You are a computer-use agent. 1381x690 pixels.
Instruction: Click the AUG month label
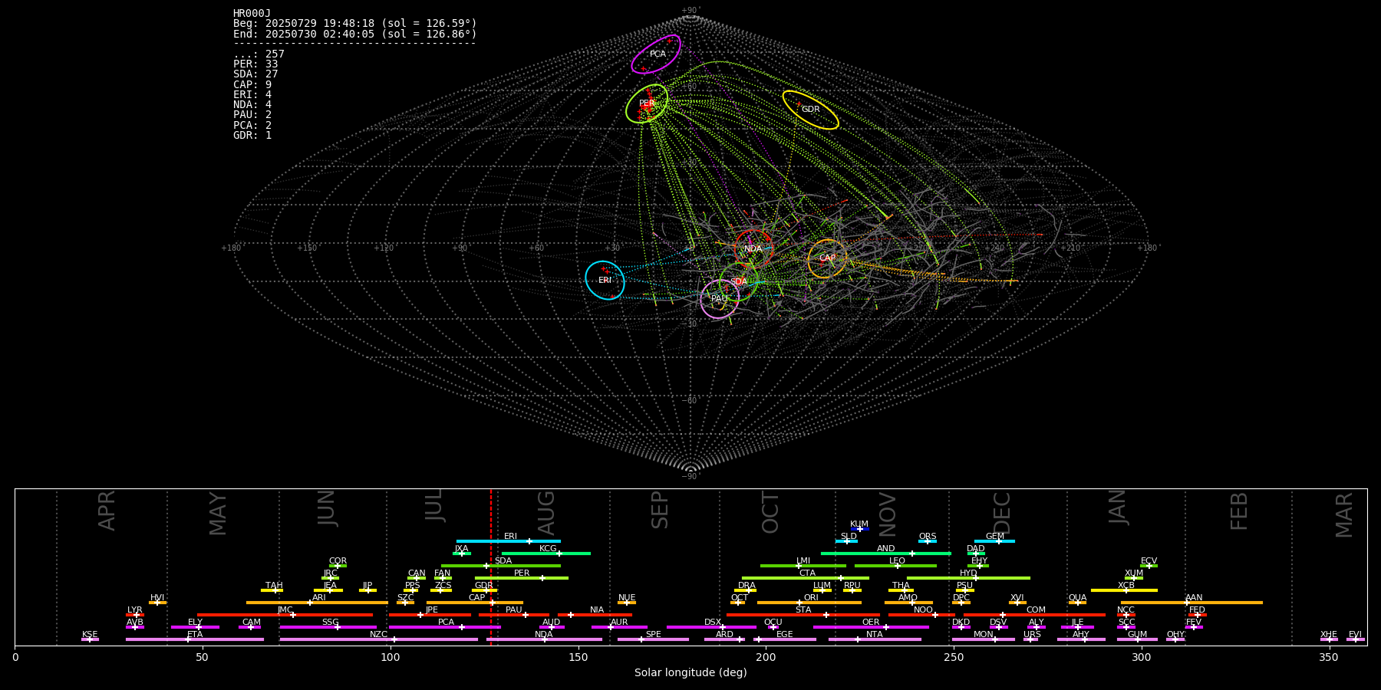(546, 513)
